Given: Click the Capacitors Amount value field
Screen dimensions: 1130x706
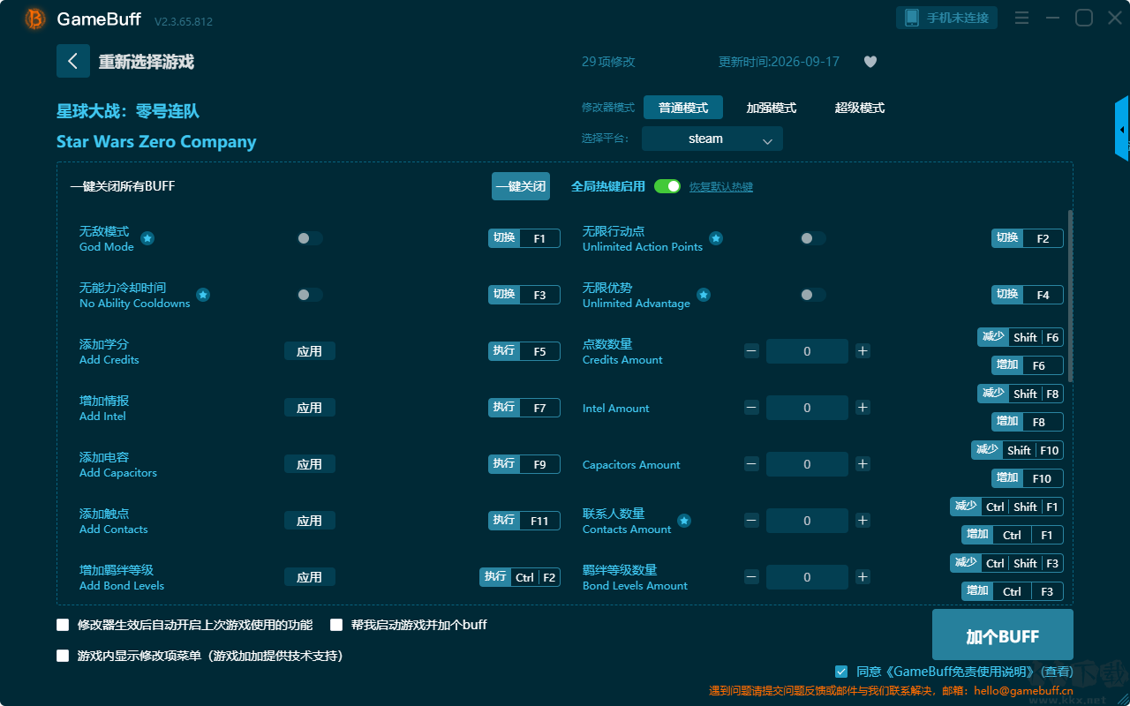Looking at the screenshot, I should point(807,464).
